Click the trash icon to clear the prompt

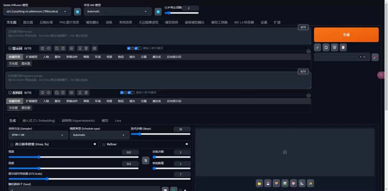[x=334, y=47]
